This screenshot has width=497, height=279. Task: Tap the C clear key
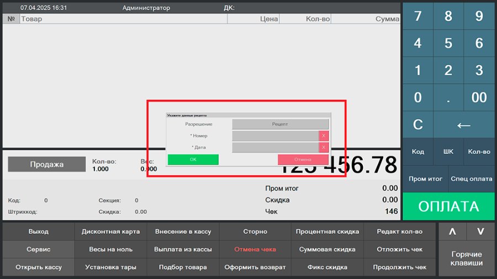pos(418,125)
